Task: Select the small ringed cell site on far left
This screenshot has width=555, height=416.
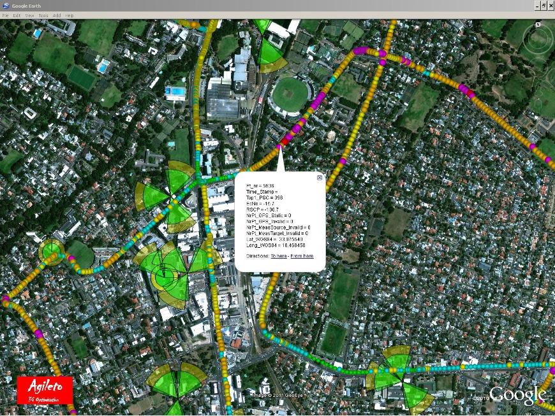Action: 50,250
